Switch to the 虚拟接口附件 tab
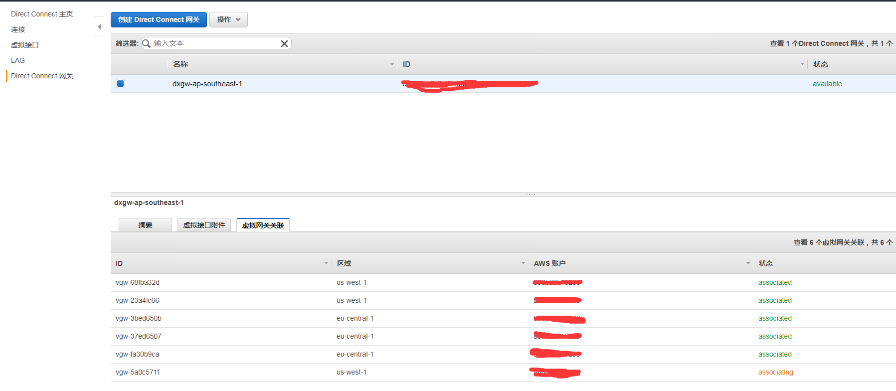 pyautogui.click(x=204, y=225)
